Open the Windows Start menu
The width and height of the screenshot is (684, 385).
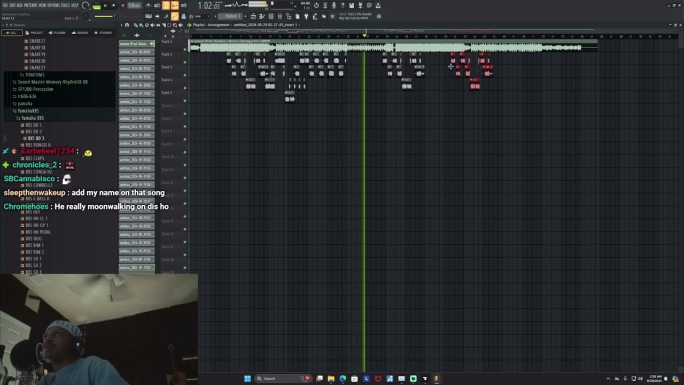click(247, 379)
